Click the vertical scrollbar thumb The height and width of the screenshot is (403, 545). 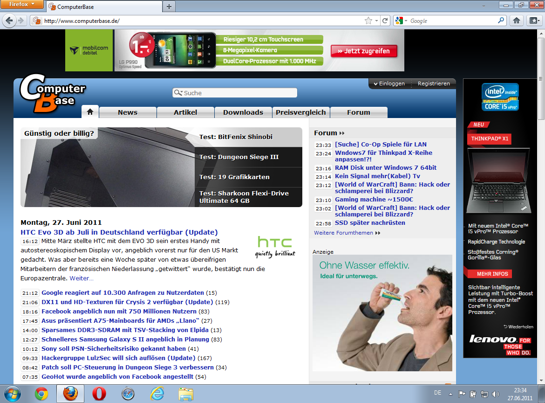tap(540, 79)
